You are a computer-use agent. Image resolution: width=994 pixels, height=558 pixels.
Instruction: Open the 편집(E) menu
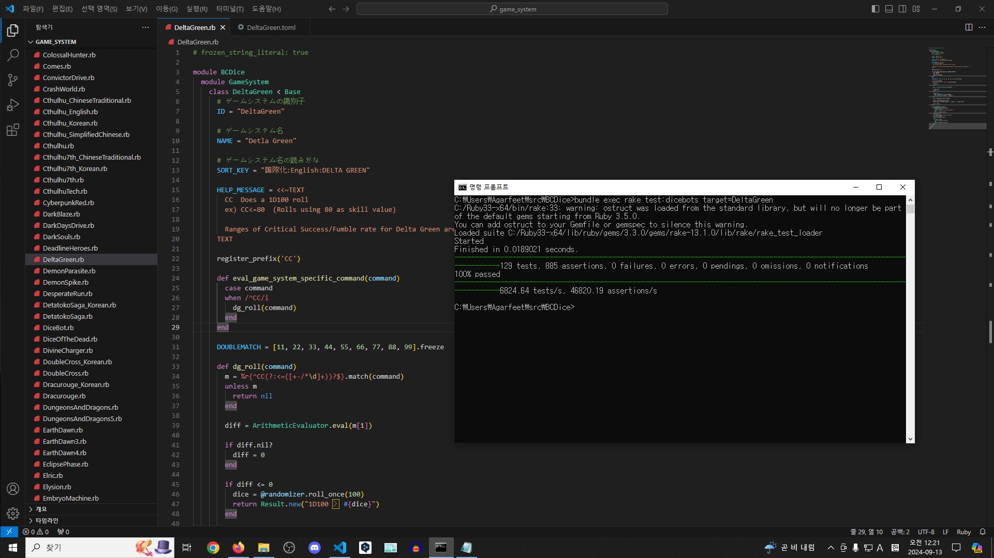(62, 9)
